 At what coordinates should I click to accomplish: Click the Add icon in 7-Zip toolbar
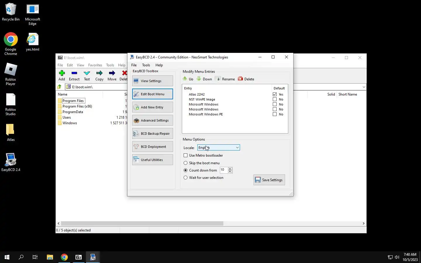(62, 73)
